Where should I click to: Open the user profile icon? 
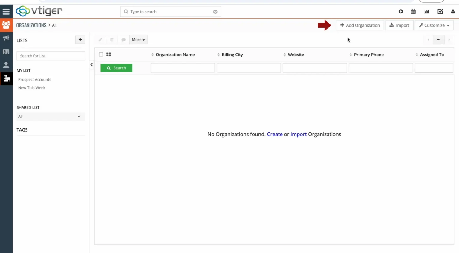pyautogui.click(x=452, y=11)
